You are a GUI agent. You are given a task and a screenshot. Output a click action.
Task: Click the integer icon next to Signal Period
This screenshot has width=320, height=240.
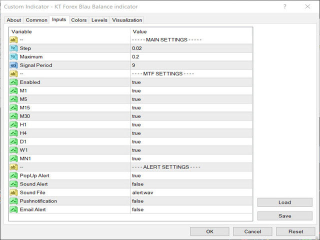(13, 65)
